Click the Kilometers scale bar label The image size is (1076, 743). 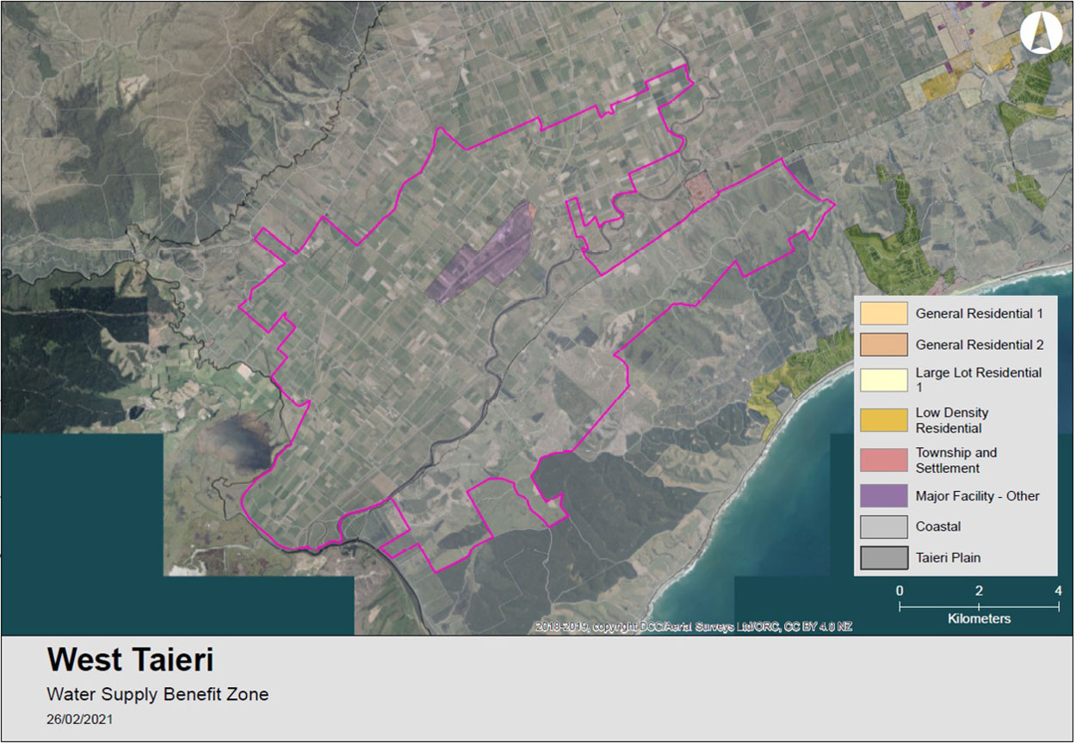click(979, 618)
